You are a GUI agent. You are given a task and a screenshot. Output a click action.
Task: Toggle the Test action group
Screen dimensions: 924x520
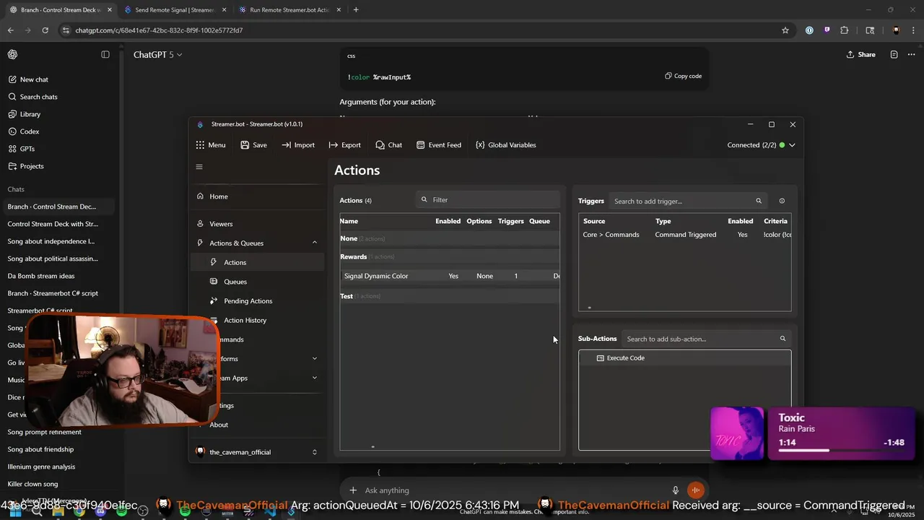coord(450,296)
